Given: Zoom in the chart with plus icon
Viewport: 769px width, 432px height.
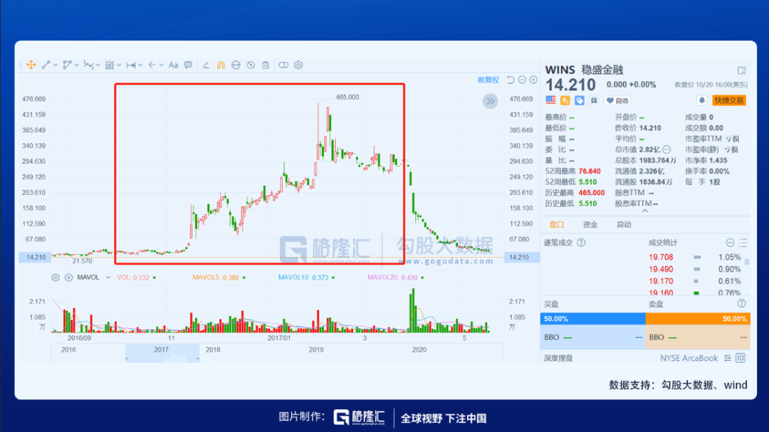Looking at the screenshot, I should [x=533, y=80].
